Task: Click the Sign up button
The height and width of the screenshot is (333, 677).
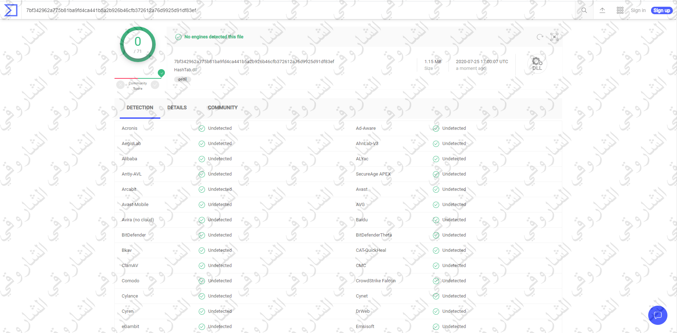Action: point(662,10)
